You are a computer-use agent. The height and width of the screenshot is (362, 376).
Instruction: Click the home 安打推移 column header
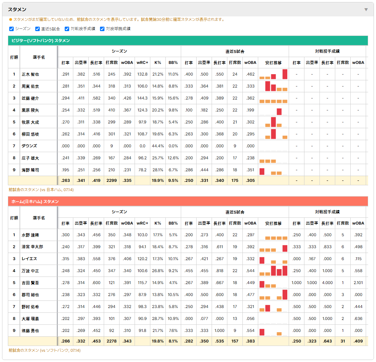[273, 223]
